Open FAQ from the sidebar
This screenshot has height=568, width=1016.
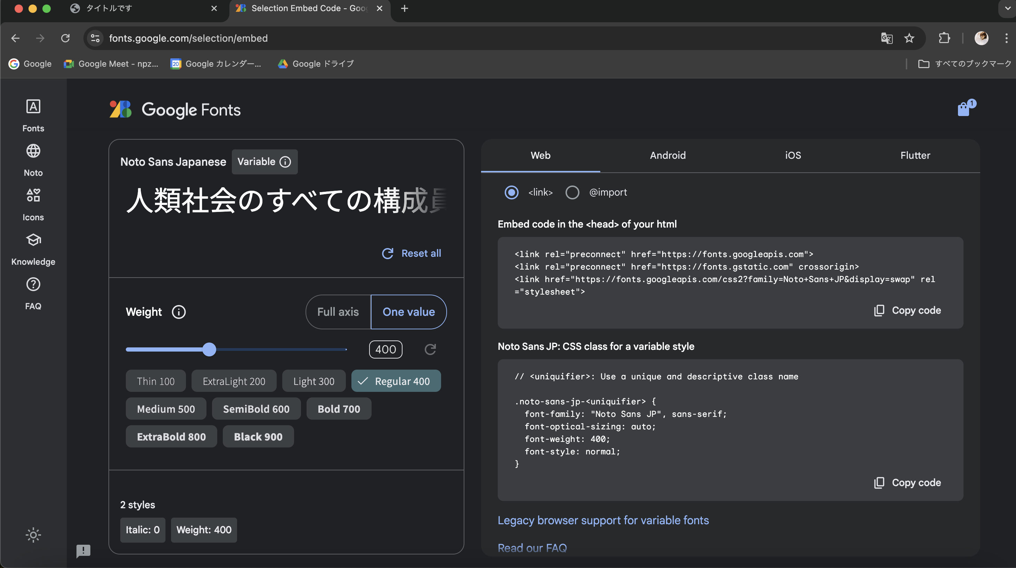click(x=33, y=293)
